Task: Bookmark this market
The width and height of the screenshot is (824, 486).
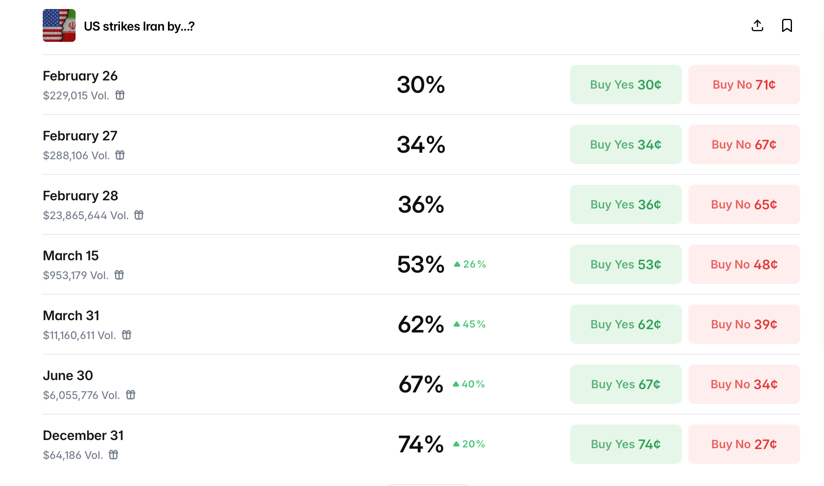Action: point(787,25)
